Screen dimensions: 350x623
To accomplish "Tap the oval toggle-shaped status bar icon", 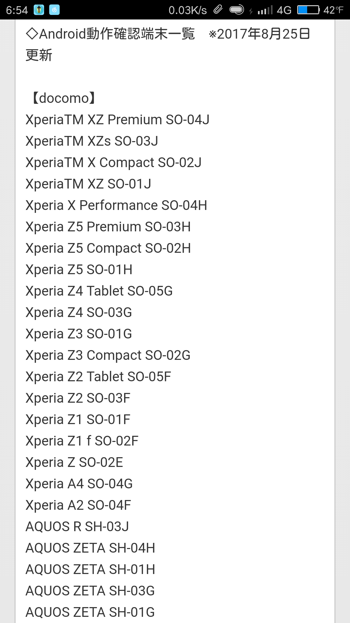I will [x=237, y=10].
